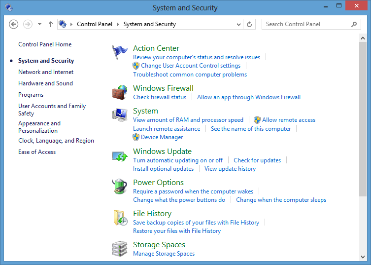This screenshot has height=265, width=371.
Task: Open the Windows Update icon
Action: click(120, 156)
